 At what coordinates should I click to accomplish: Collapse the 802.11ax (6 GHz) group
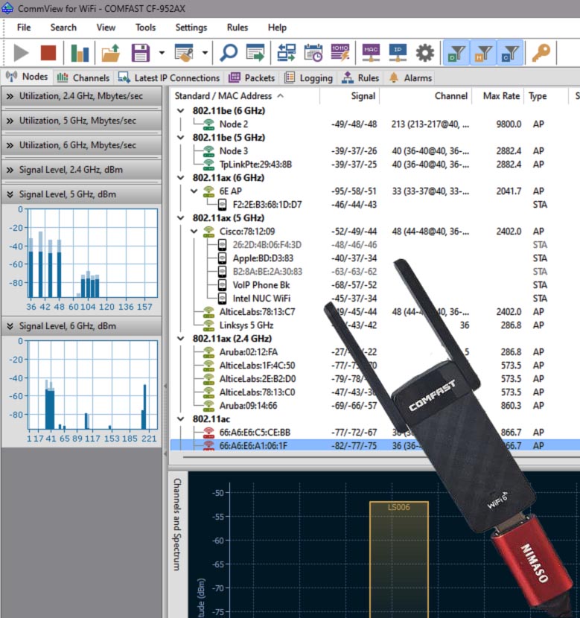(x=180, y=178)
